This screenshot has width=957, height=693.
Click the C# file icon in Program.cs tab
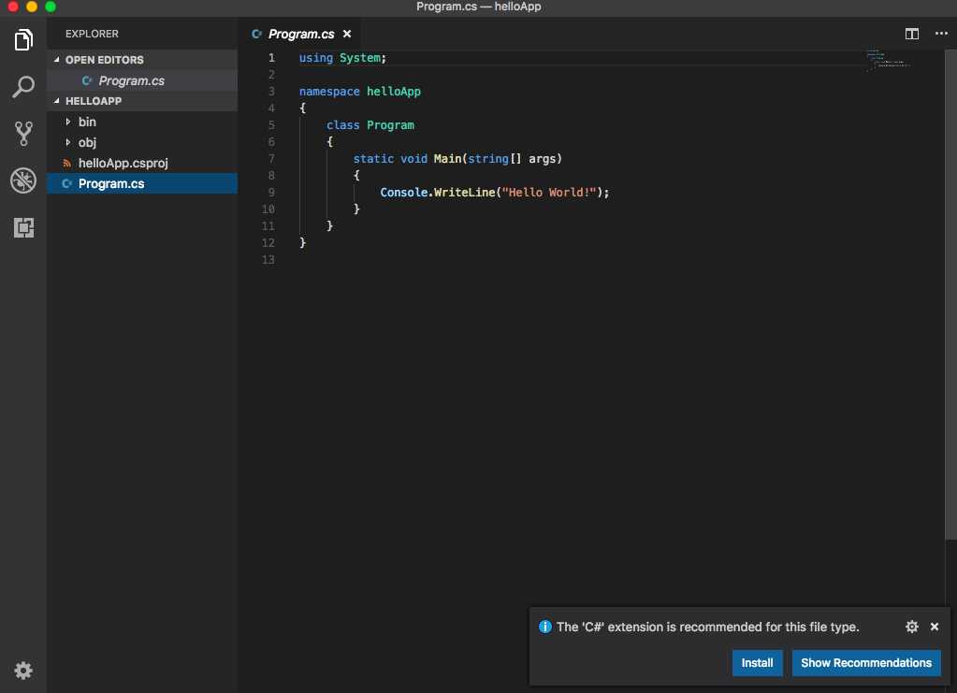pyautogui.click(x=256, y=35)
